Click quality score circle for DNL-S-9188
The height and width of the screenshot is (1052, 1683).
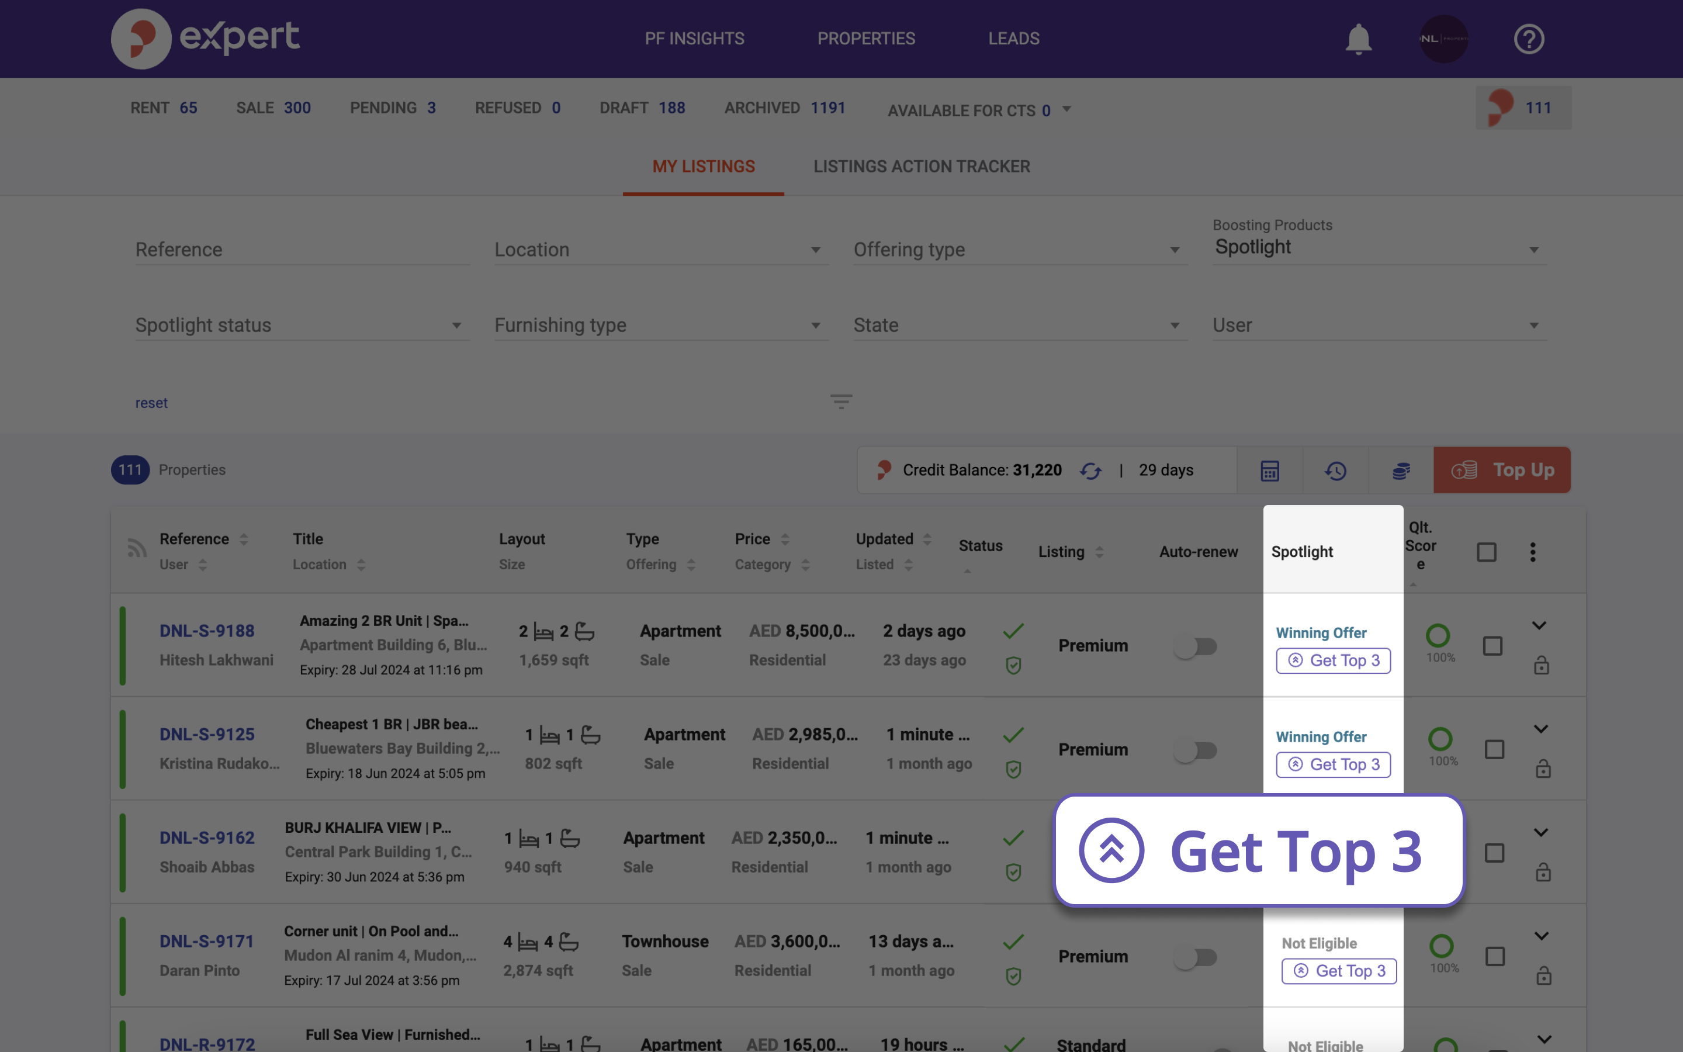pos(1438,635)
